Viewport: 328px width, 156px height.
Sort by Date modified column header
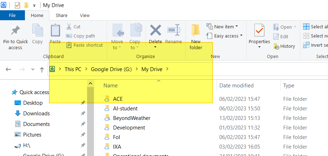[236, 86]
